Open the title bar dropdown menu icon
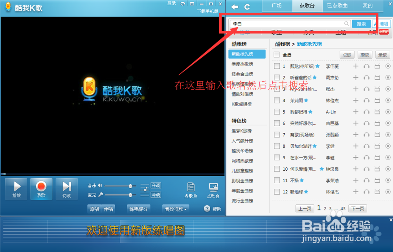Image resolution: width=393 pixels, height=252 pixels. click(x=192, y=4)
